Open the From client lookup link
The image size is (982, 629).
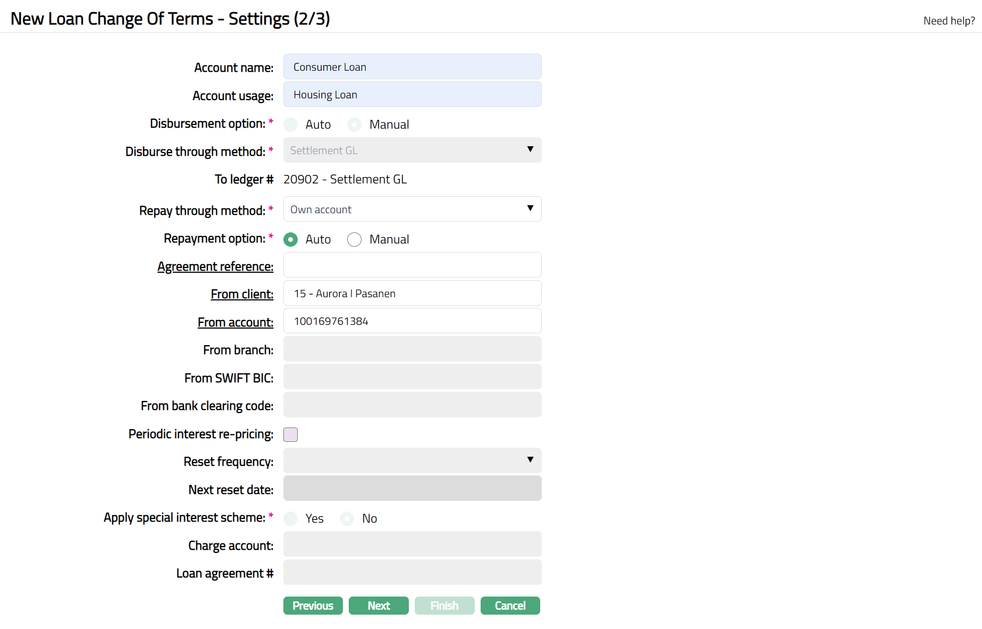(x=242, y=294)
